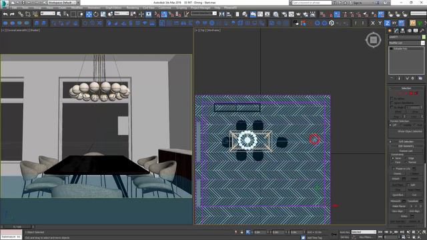Enable the By Angle checkbox
The width and height of the screenshot is (427, 240).
pyautogui.click(x=392, y=107)
